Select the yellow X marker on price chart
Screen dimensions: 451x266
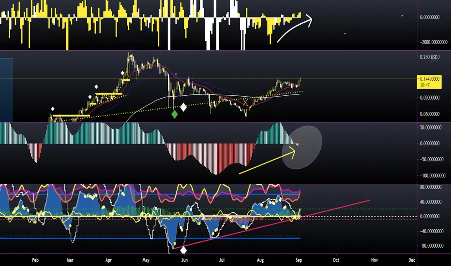tap(245, 102)
